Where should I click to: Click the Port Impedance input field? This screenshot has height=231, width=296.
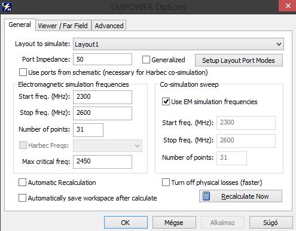pyautogui.click(x=102, y=59)
